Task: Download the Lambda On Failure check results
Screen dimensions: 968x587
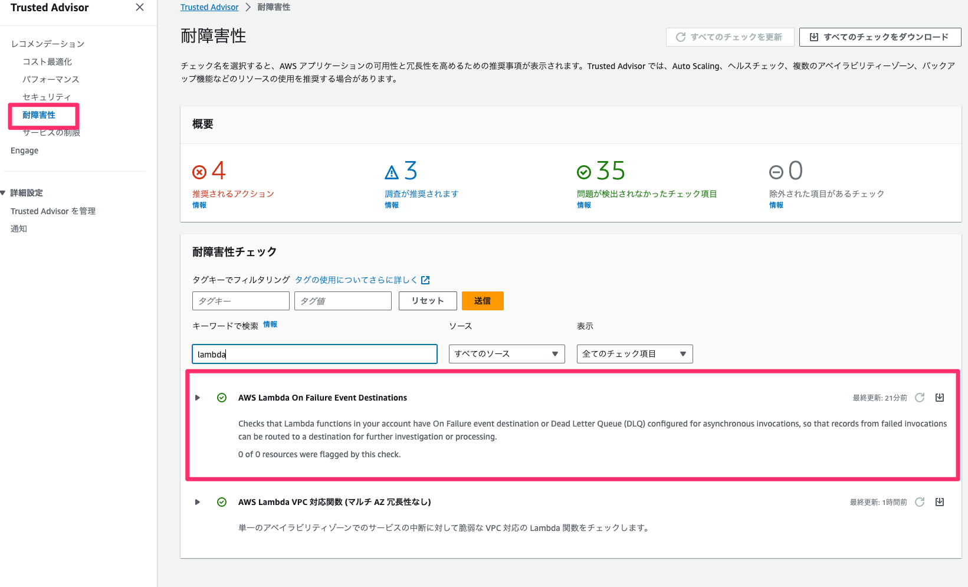Action: 940,397
